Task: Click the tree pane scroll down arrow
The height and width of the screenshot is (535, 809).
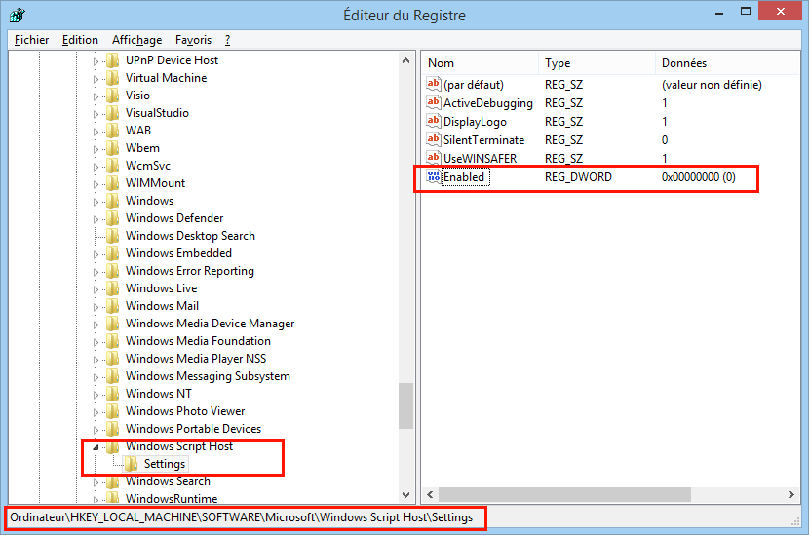Action: pos(406,495)
